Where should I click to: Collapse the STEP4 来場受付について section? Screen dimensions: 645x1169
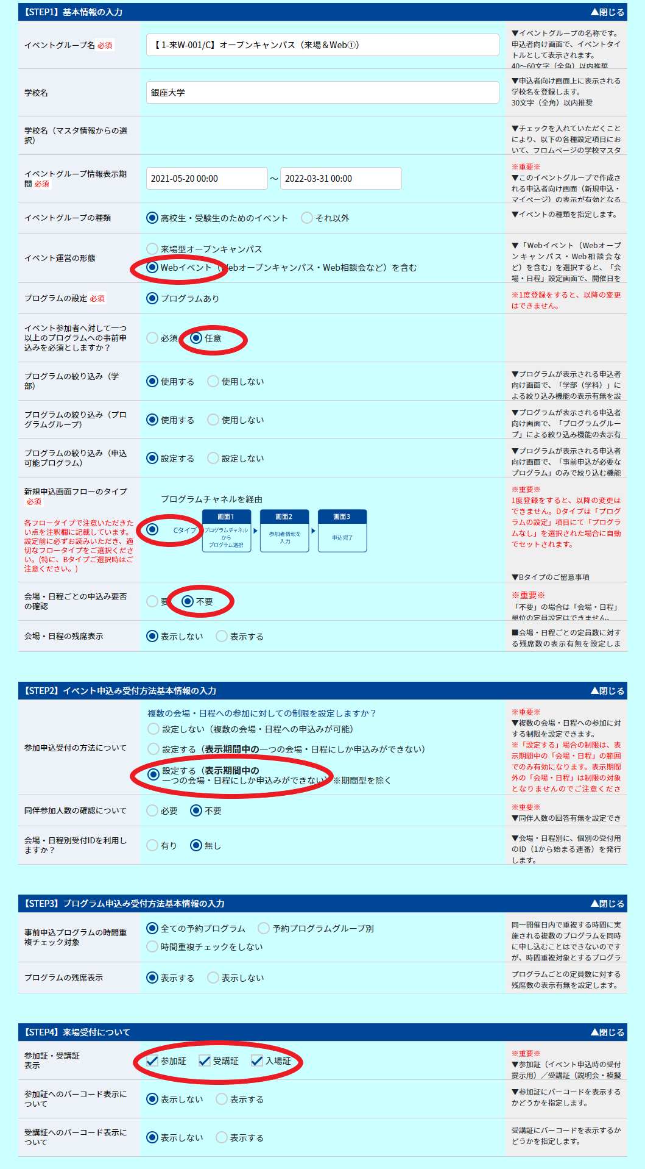[x=607, y=1032]
